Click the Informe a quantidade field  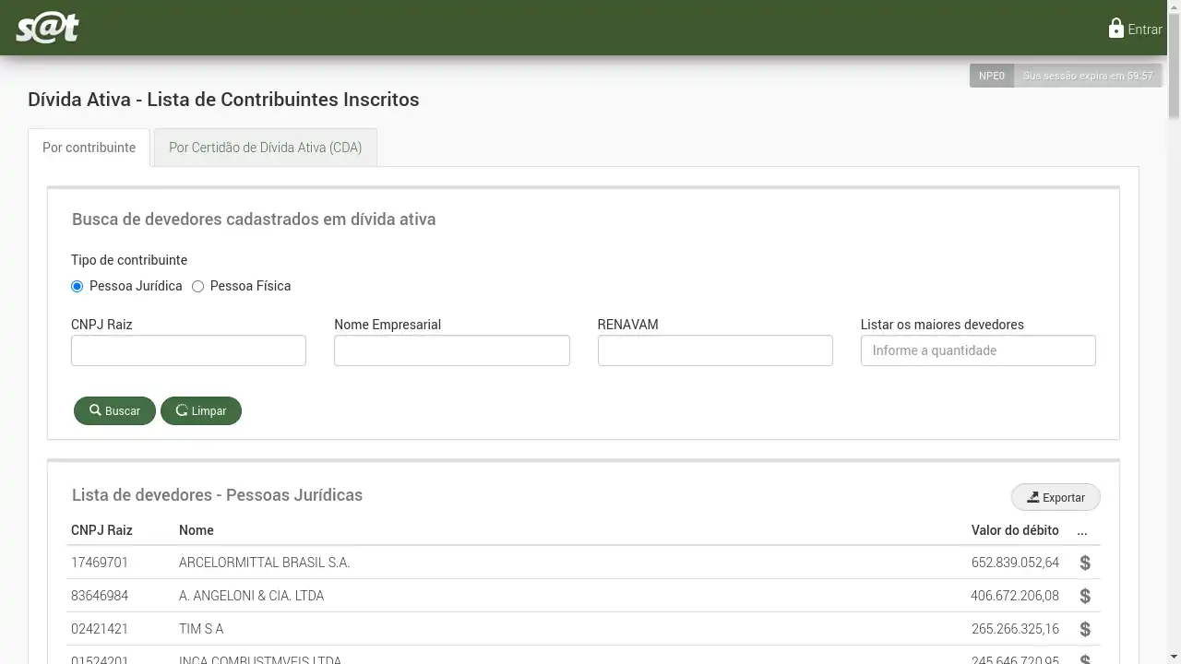click(978, 350)
